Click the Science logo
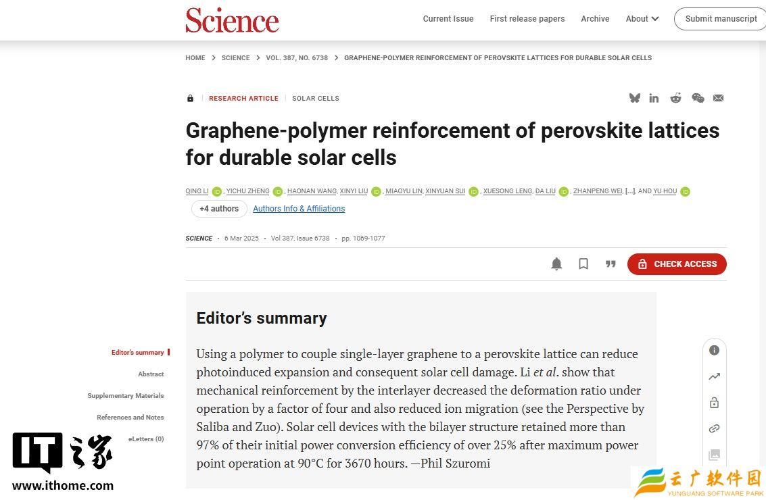The width and height of the screenshot is (766, 500). point(232,20)
